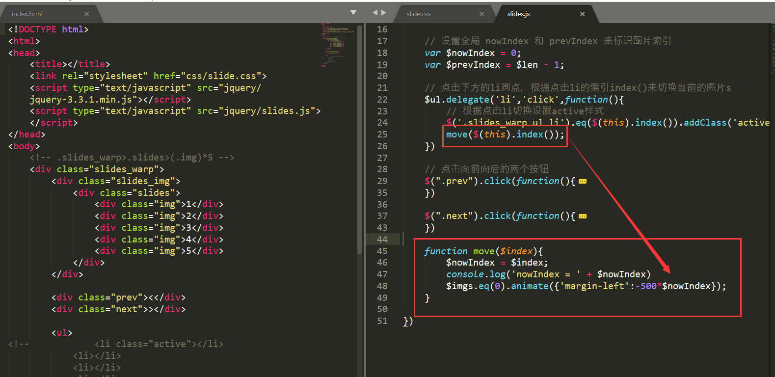Select the slides.js tab

point(518,14)
